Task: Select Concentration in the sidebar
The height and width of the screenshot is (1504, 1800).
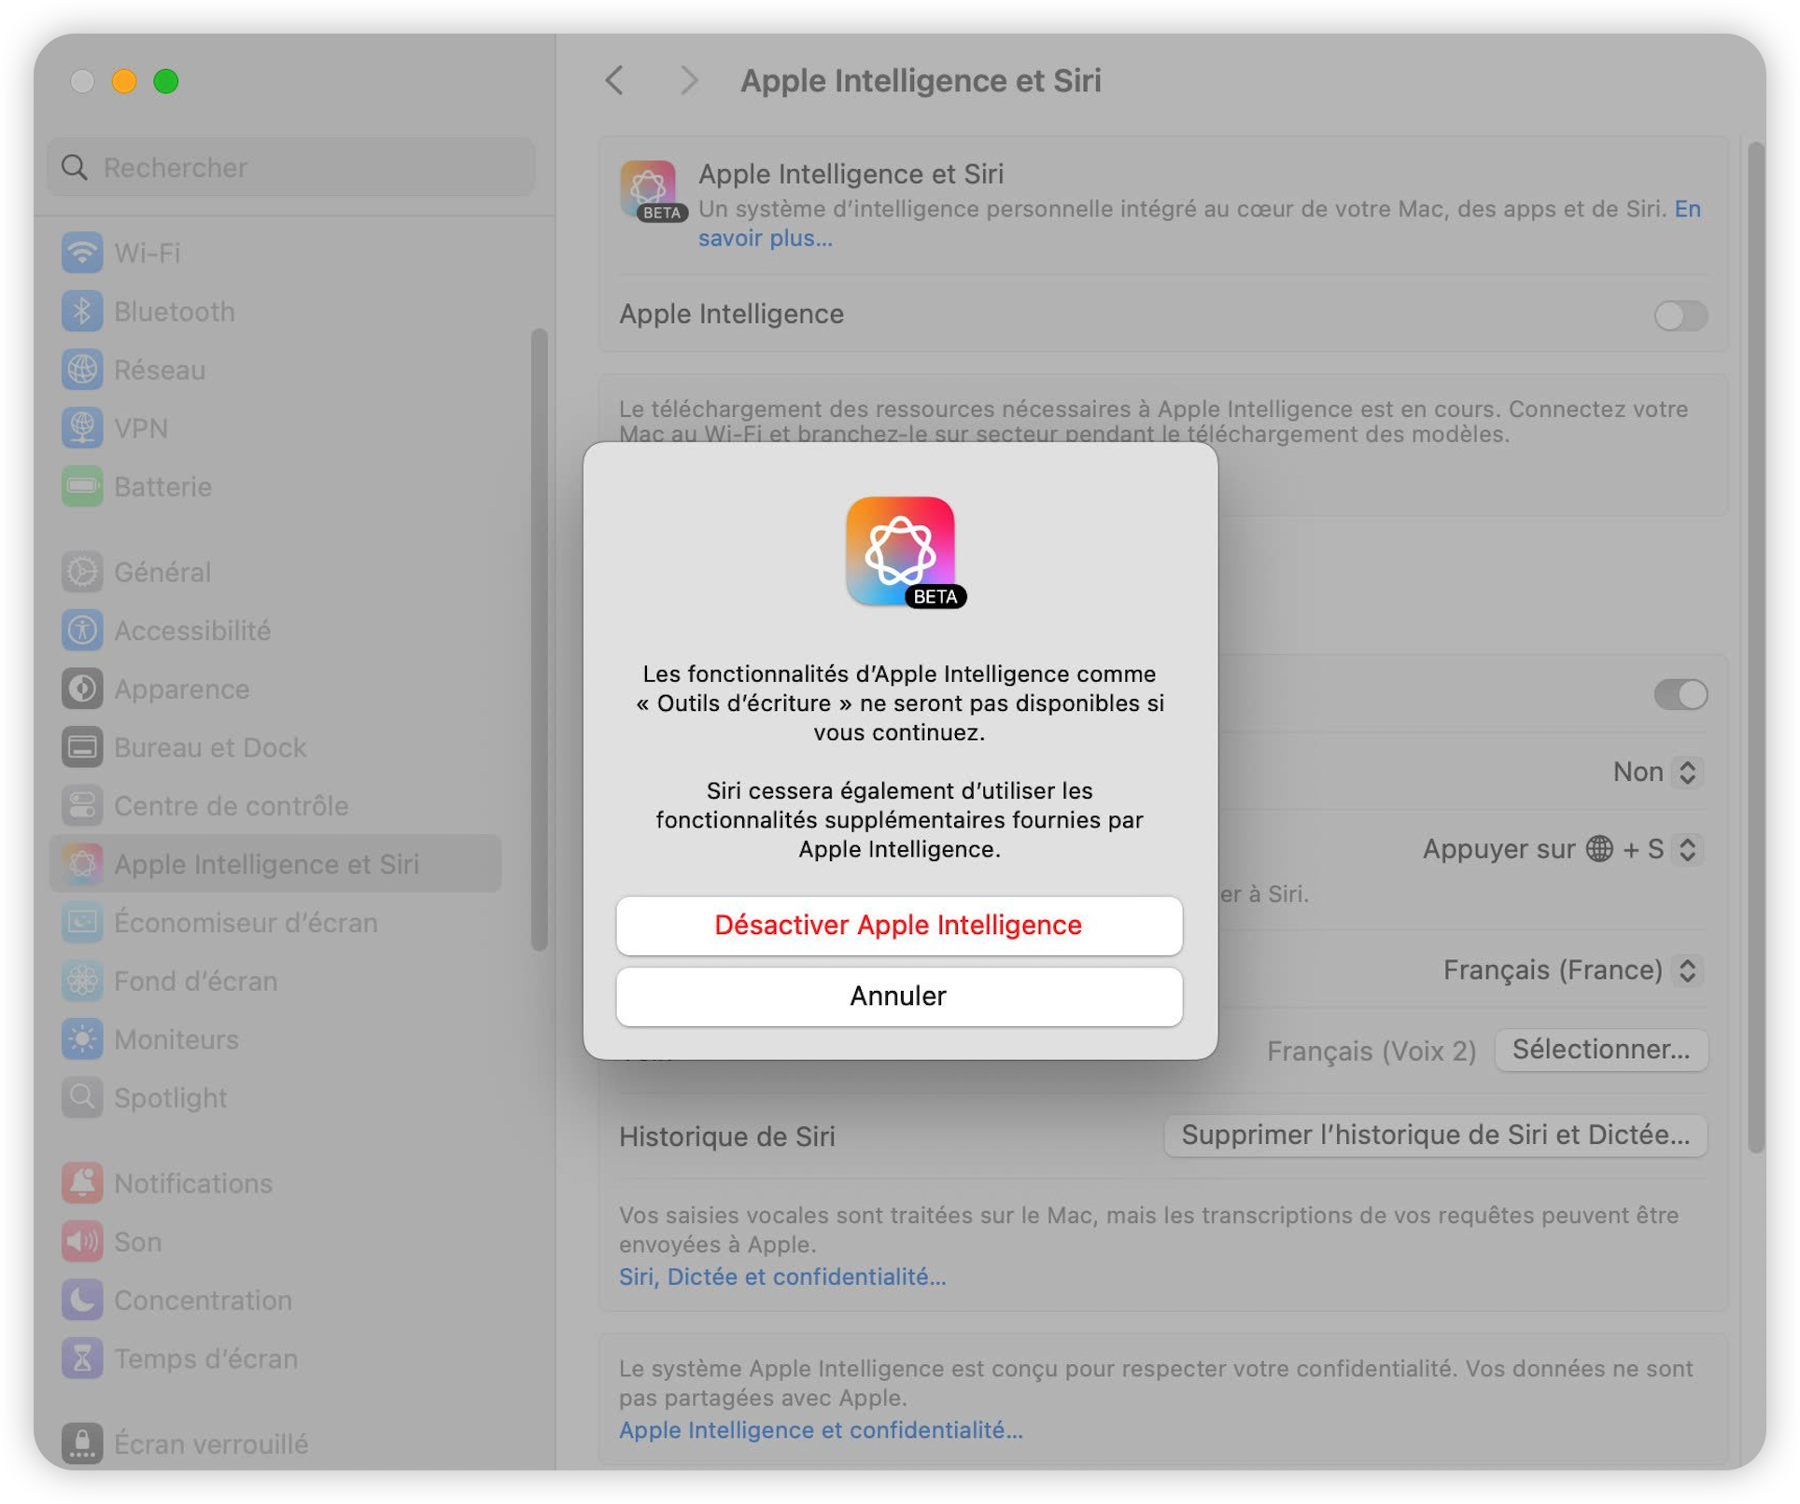Action: click(276, 1301)
